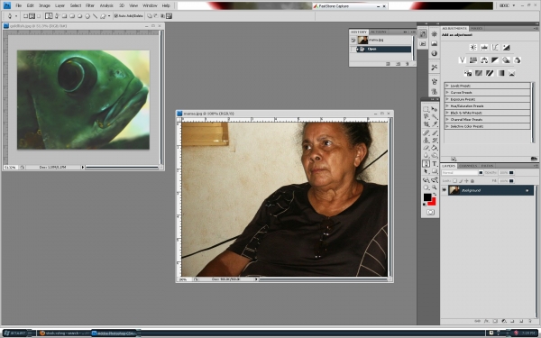The width and height of the screenshot is (541, 338).
Task: Select the Eyedropper tool
Action: 435,123
